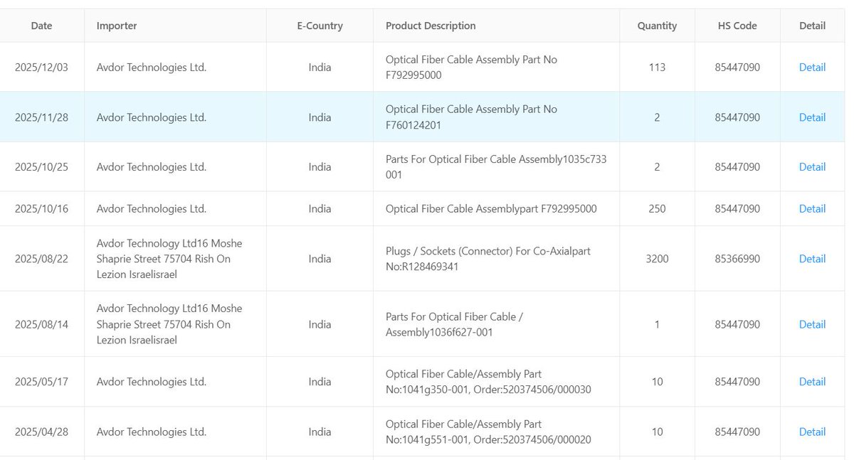
Task: Open Detail link for 2025/11/28 shipment
Action: click(812, 117)
